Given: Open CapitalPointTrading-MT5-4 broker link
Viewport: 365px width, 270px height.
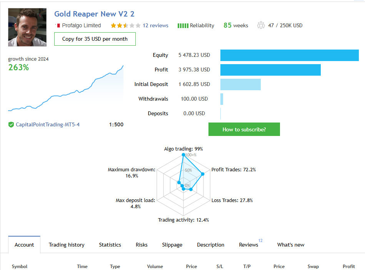Looking at the screenshot, I should [x=48, y=124].
